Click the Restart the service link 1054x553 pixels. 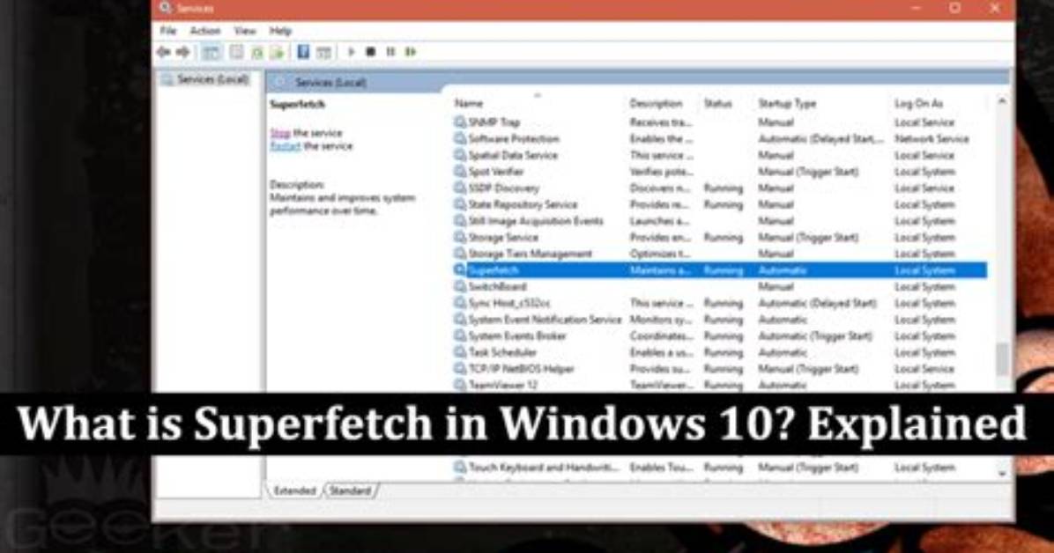(286, 146)
